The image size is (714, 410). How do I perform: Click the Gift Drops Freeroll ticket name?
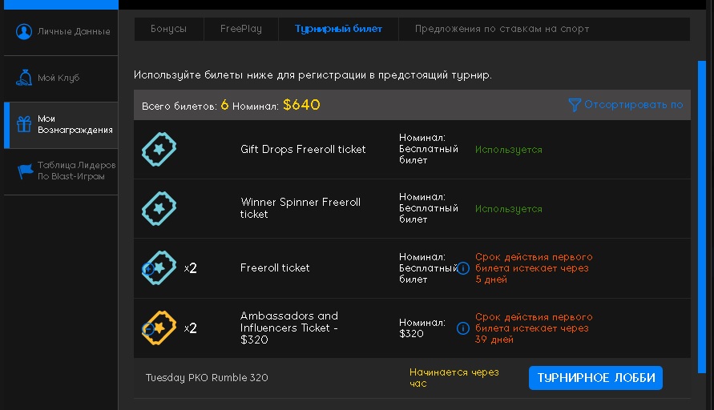point(303,149)
